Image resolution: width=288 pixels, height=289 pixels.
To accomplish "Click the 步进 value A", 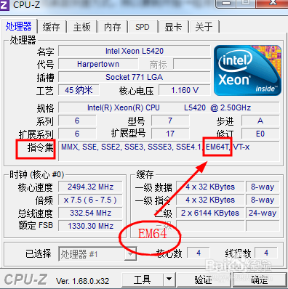I will [260, 121].
